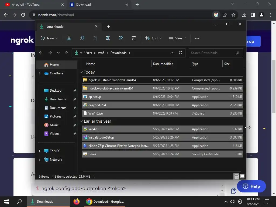
Task: Refresh the Downloads folder view
Action: tap(180, 53)
